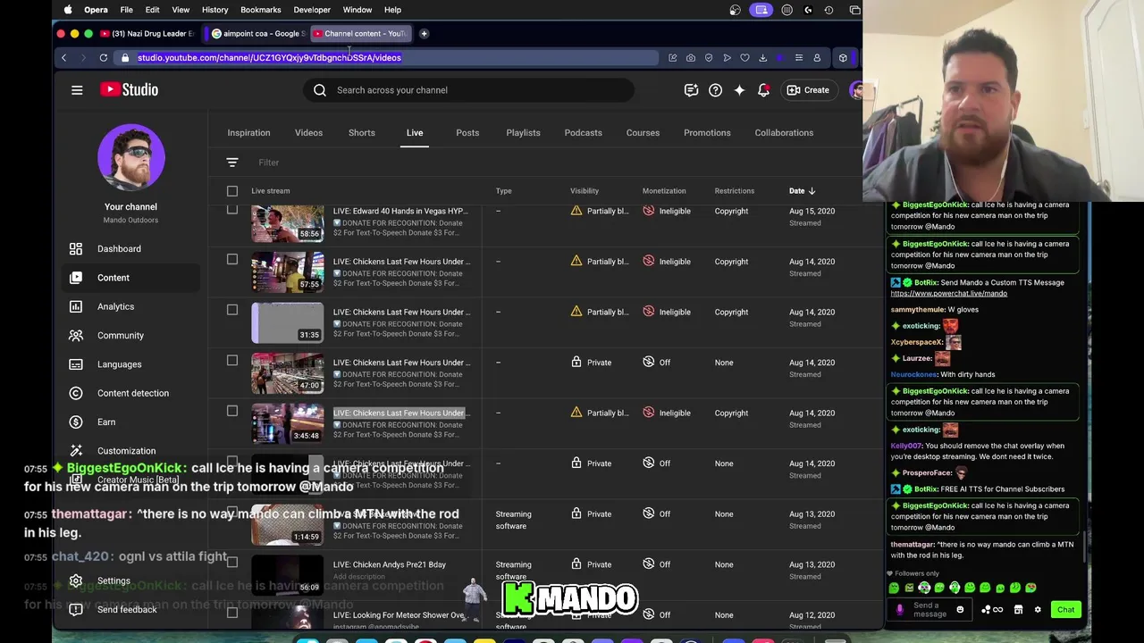Click the Analytics sidebar icon
Viewport: 1144px width, 643px height.
76,306
